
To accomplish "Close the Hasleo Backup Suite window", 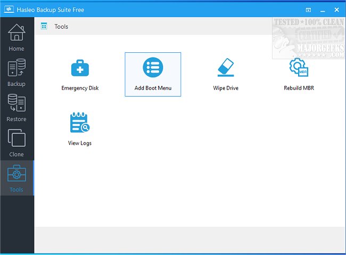I will [x=337, y=10].
